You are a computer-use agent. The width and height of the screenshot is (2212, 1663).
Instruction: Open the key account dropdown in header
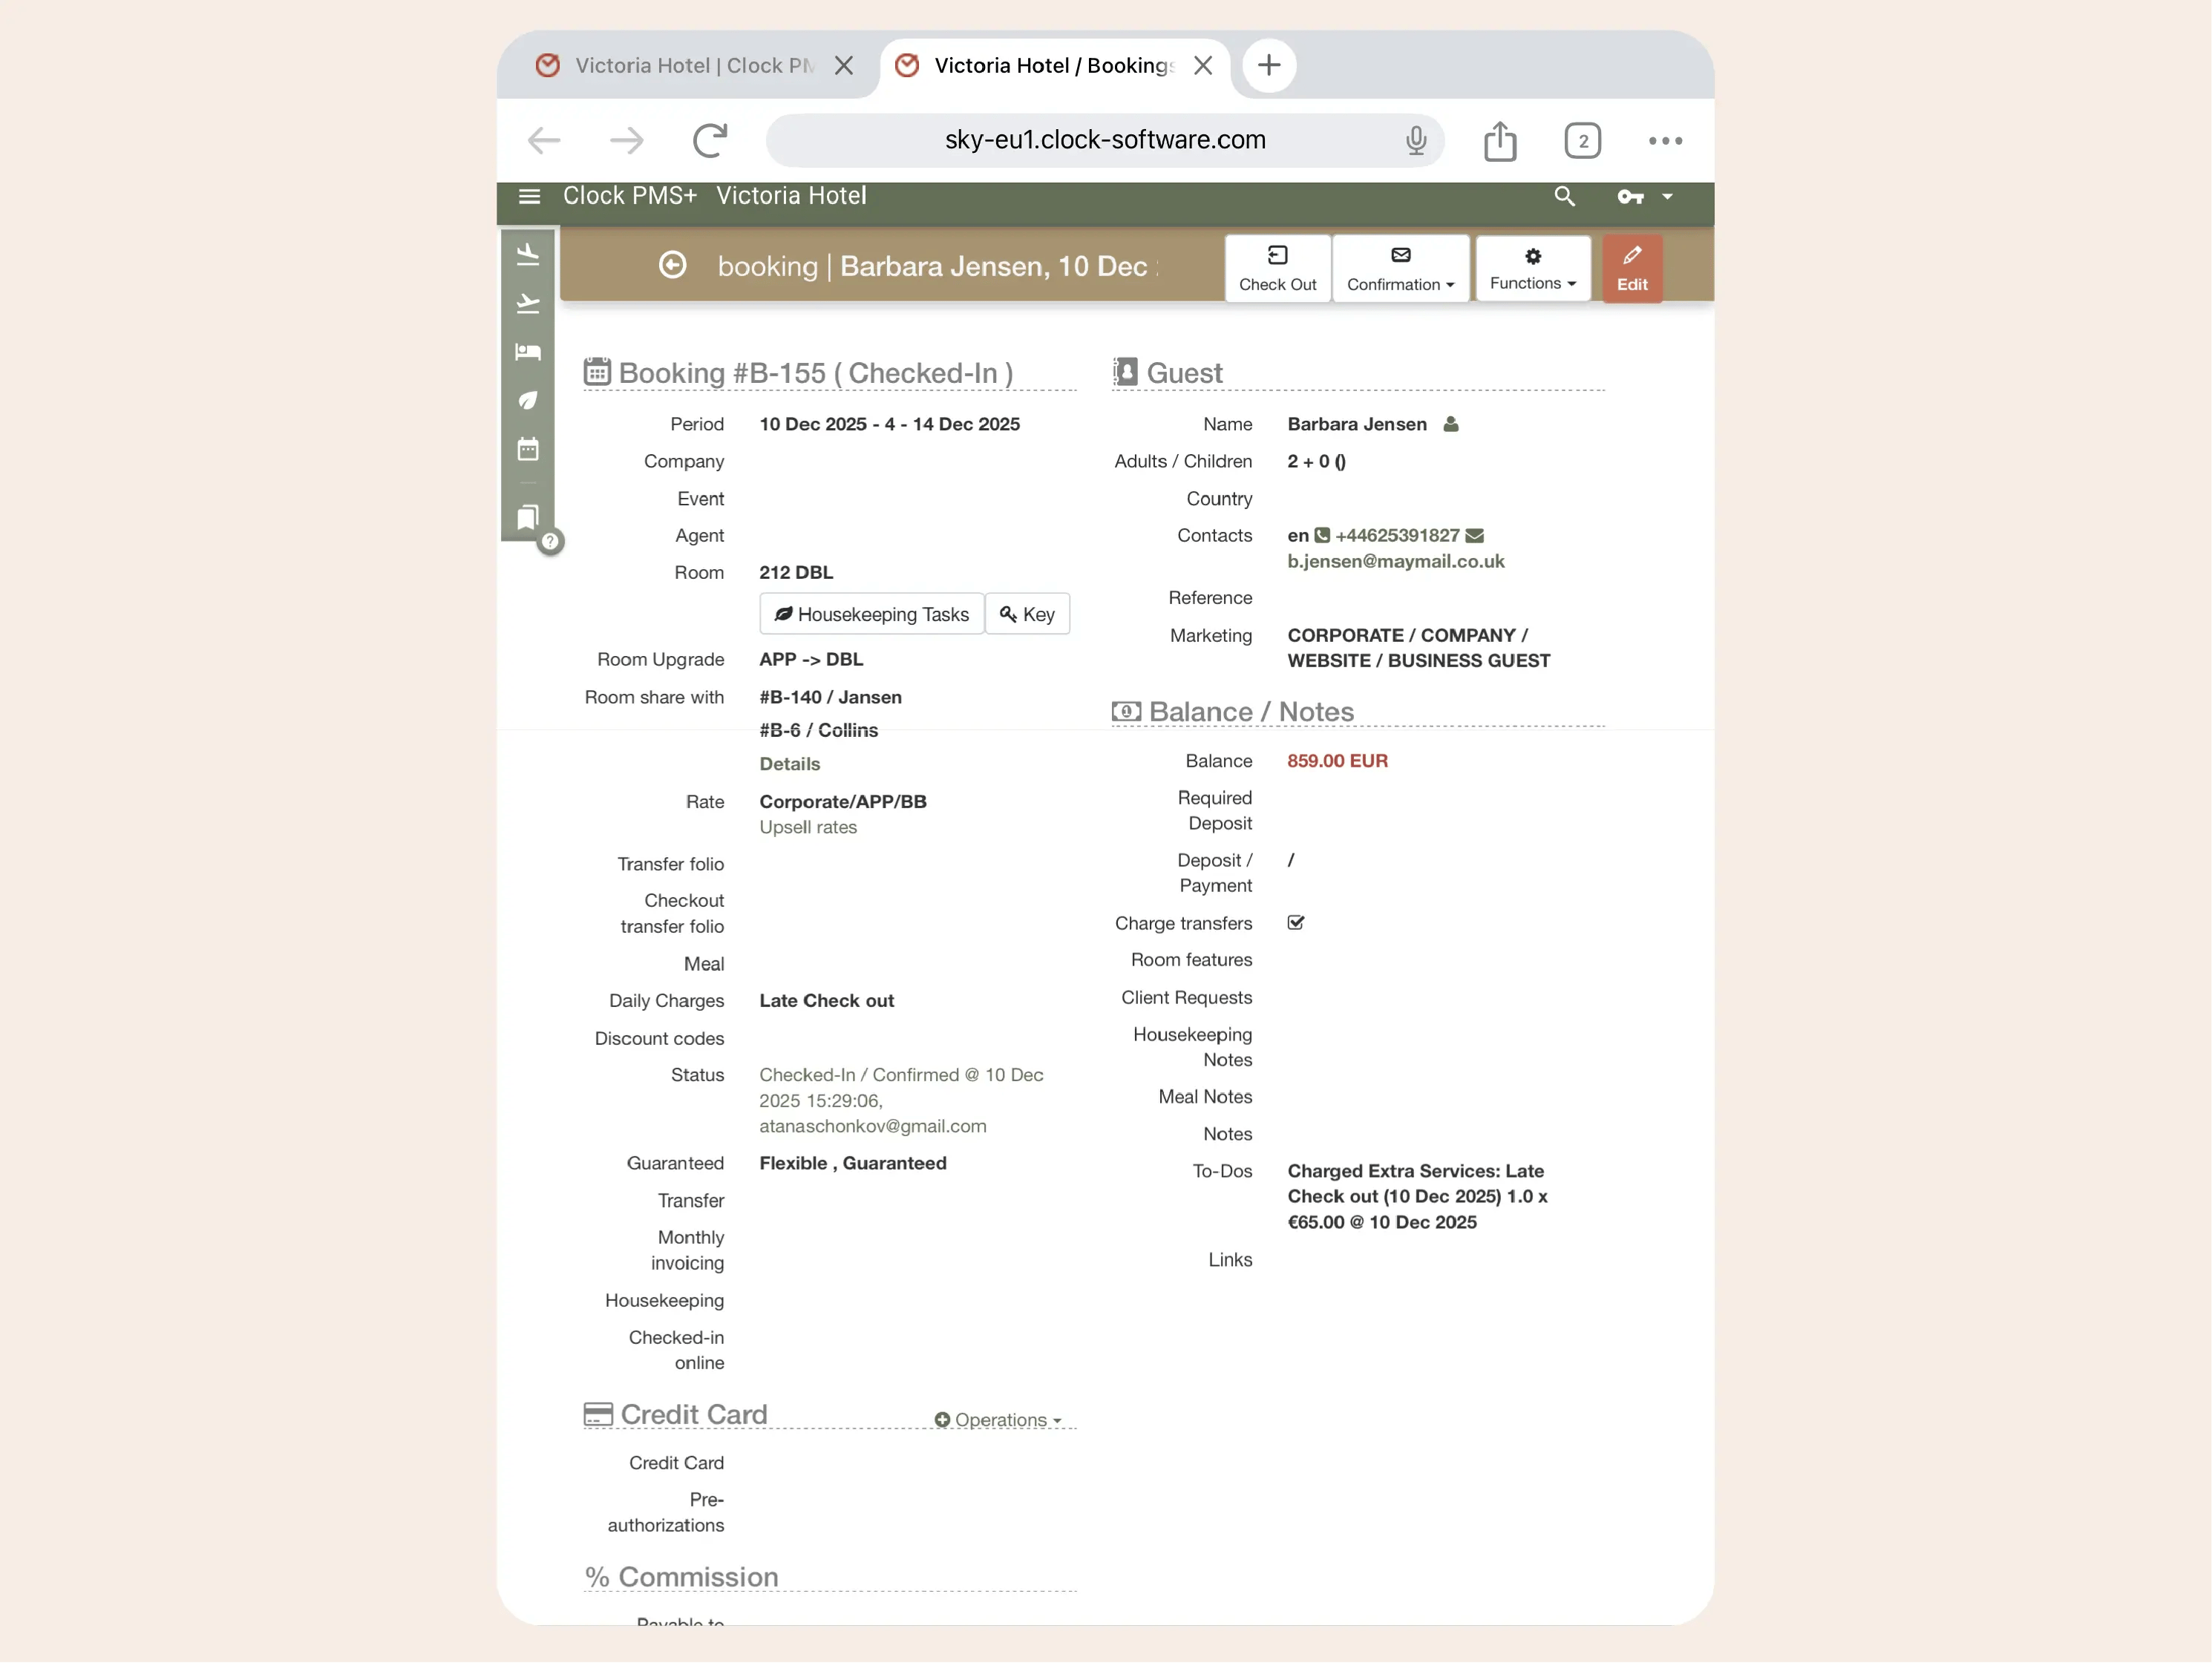click(x=1644, y=196)
